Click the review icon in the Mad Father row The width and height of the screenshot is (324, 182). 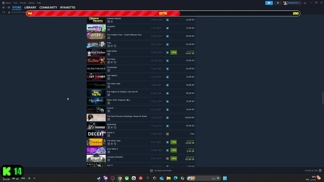[167, 52]
